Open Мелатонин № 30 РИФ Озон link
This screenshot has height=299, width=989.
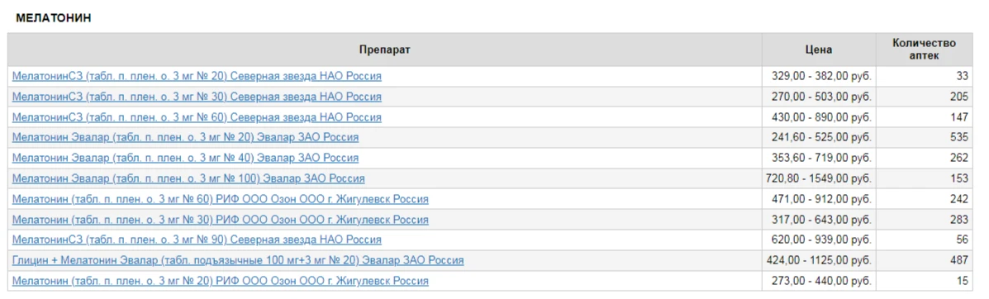click(220, 220)
